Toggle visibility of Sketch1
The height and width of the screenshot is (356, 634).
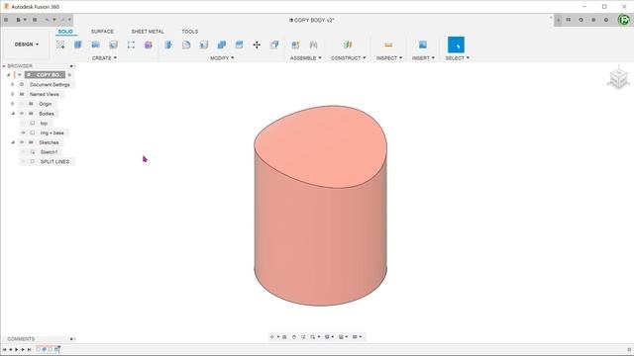24,152
